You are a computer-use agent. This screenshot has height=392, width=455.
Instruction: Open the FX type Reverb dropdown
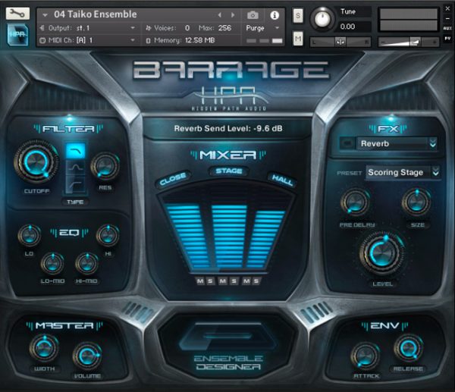click(x=397, y=143)
